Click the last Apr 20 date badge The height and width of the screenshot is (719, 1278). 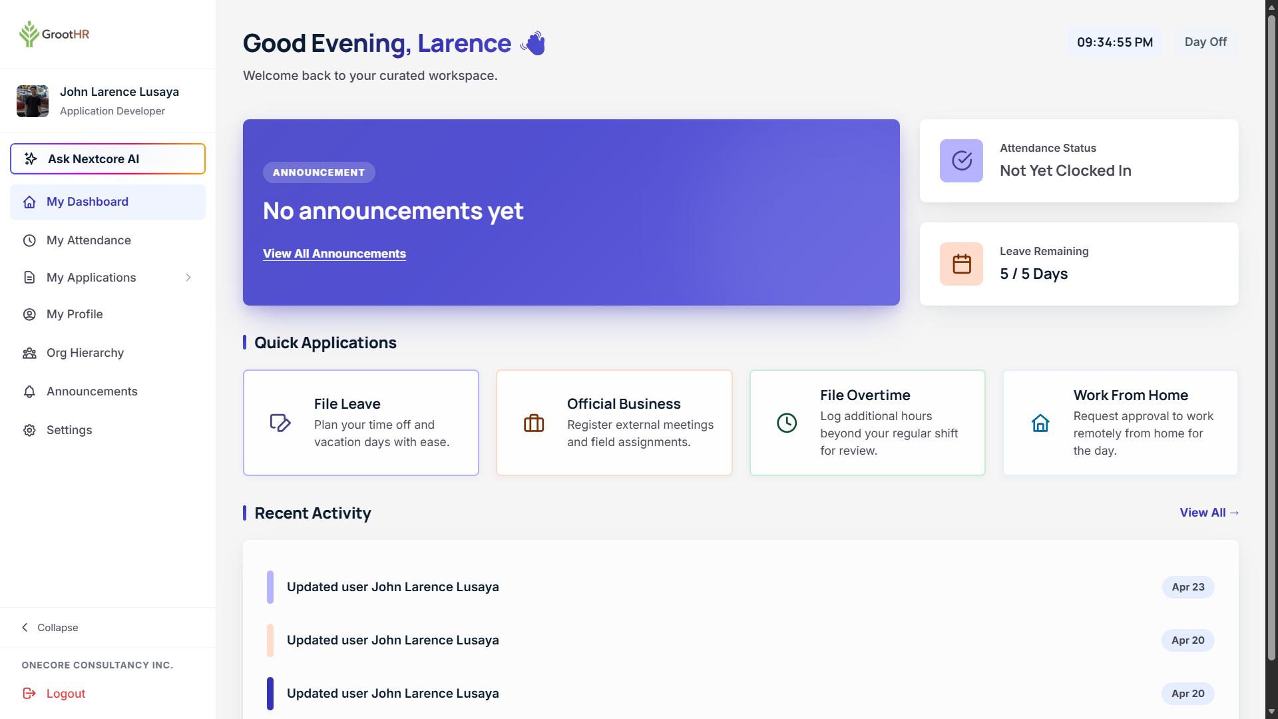(1188, 694)
